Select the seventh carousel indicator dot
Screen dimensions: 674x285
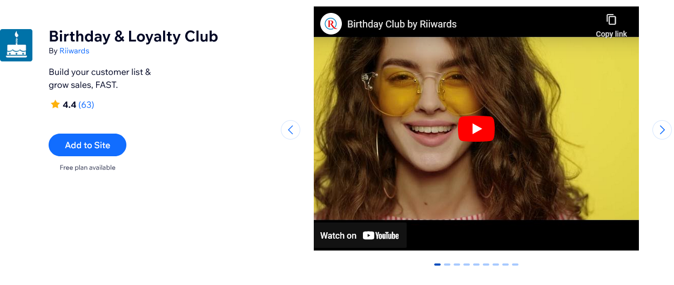point(496,265)
